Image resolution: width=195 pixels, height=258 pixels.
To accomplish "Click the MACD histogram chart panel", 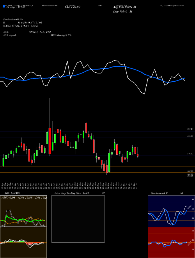I will pyautogui.click(x=23, y=242).
